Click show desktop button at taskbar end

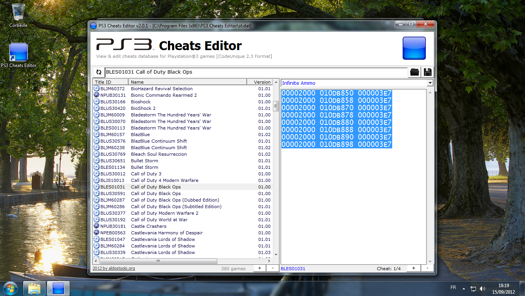pyautogui.click(x=522, y=288)
